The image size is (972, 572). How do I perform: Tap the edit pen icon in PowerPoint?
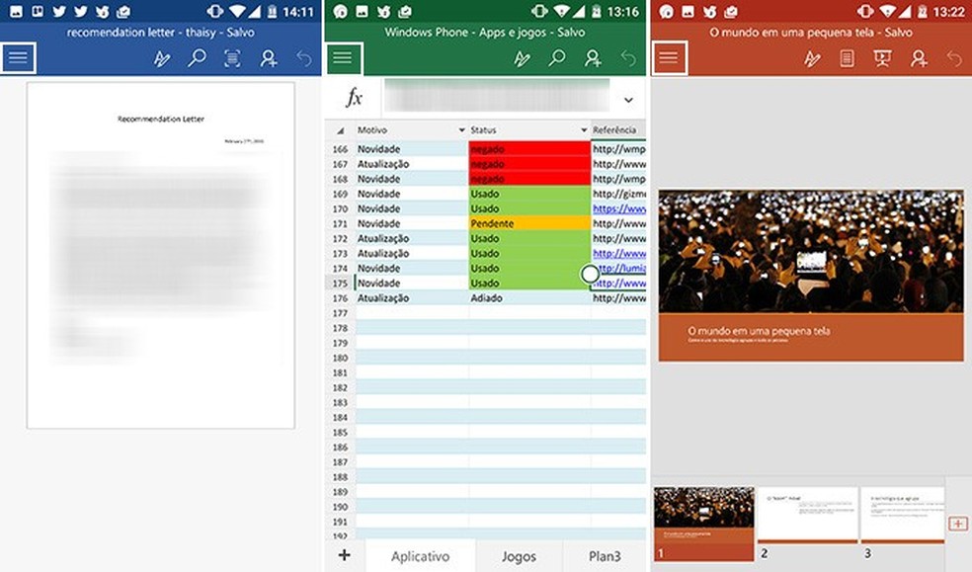click(x=812, y=59)
